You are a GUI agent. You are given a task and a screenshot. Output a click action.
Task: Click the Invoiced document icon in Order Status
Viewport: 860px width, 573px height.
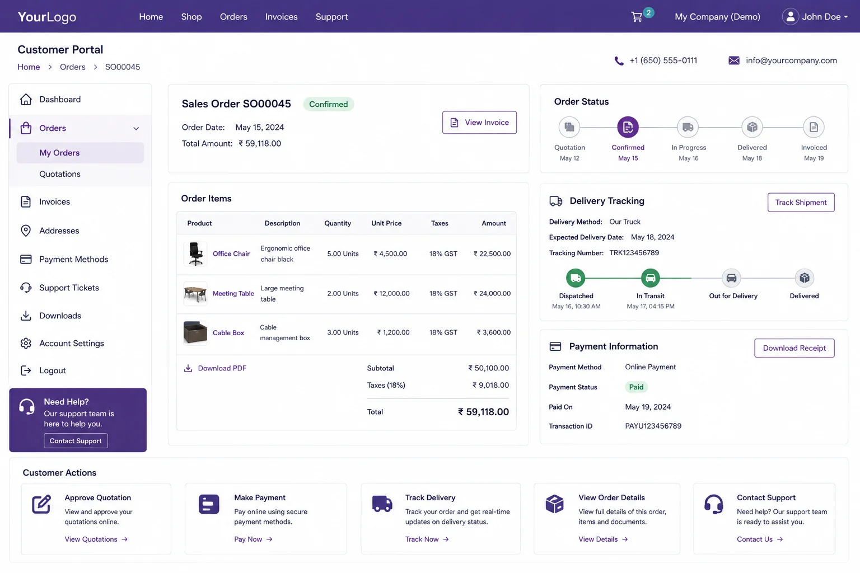coord(814,127)
